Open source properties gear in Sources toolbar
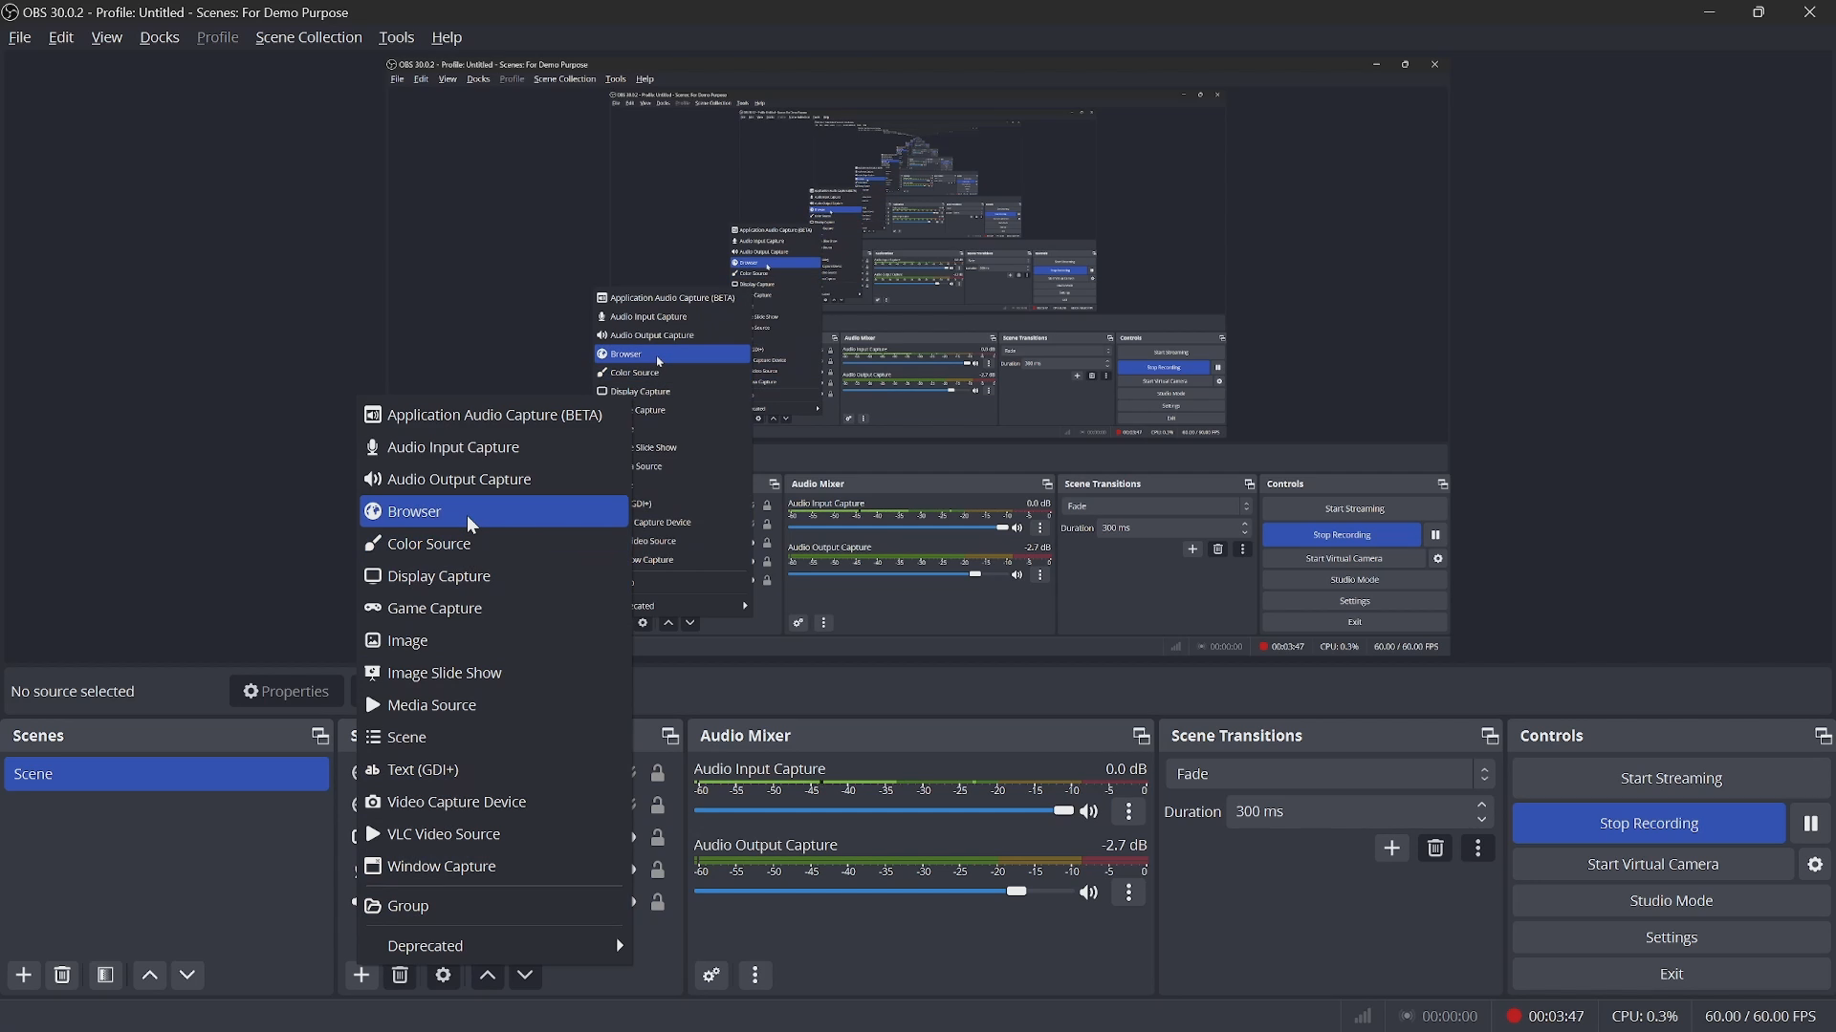This screenshot has width=1836, height=1032. [443, 976]
